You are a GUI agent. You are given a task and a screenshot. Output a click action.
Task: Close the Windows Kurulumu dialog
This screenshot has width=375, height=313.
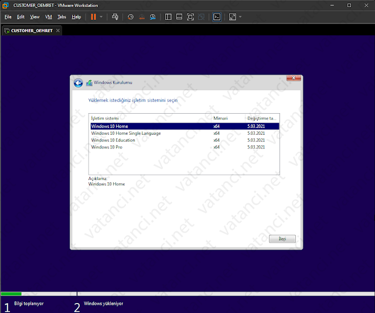[x=294, y=78]
